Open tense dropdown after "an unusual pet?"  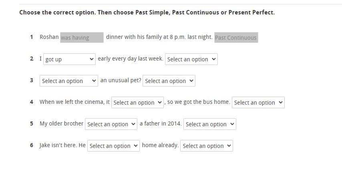169,81
